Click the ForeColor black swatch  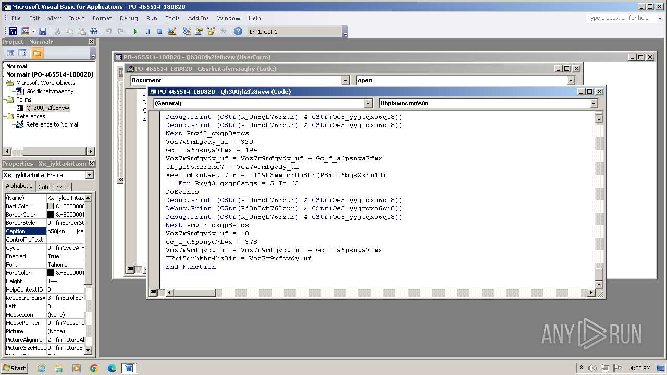[x=51, y=273]
